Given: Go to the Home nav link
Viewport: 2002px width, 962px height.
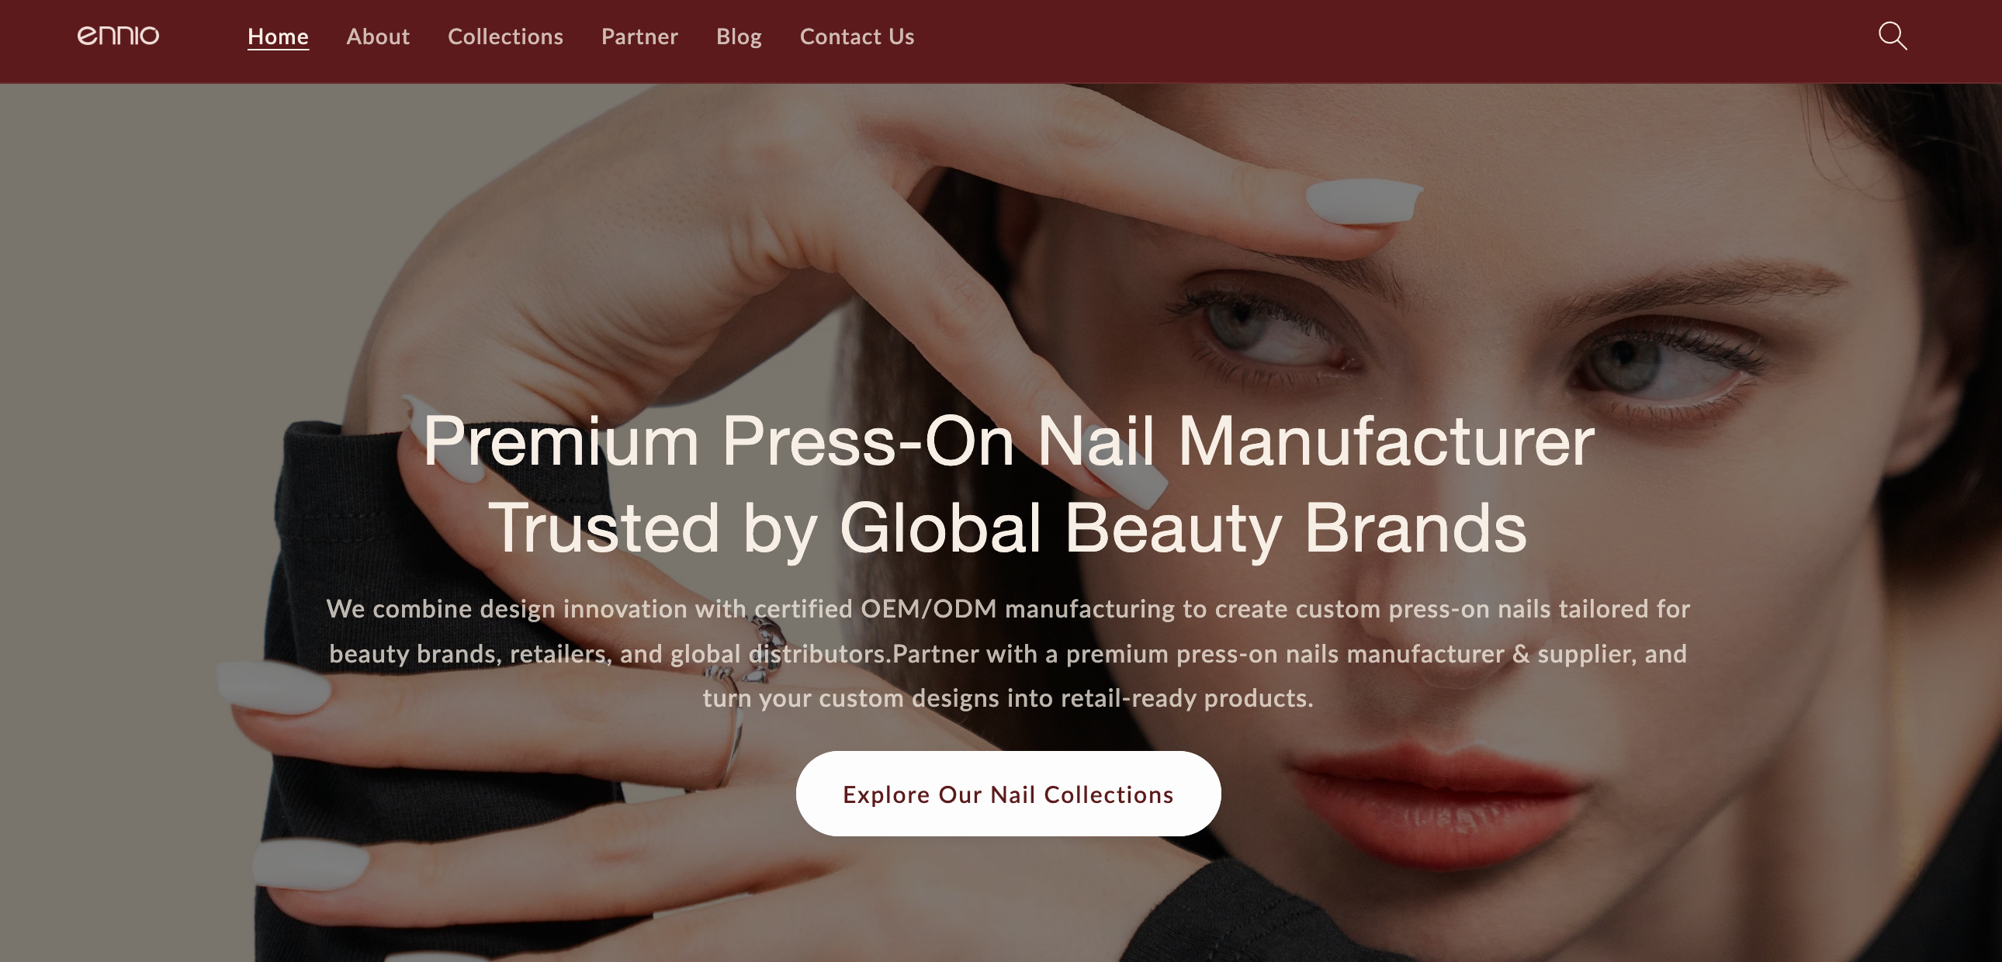Looking at the screenshot, I should click(279, 36).
